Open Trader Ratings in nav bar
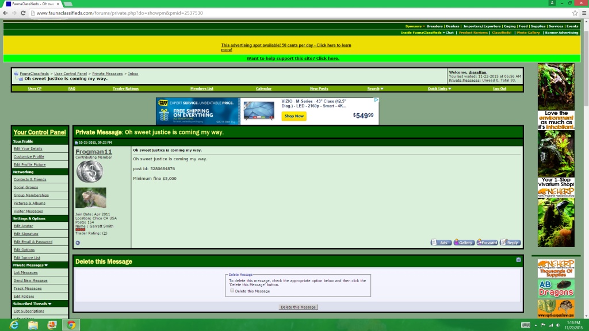Screen dimensions: 589x331 coord(125,88)
